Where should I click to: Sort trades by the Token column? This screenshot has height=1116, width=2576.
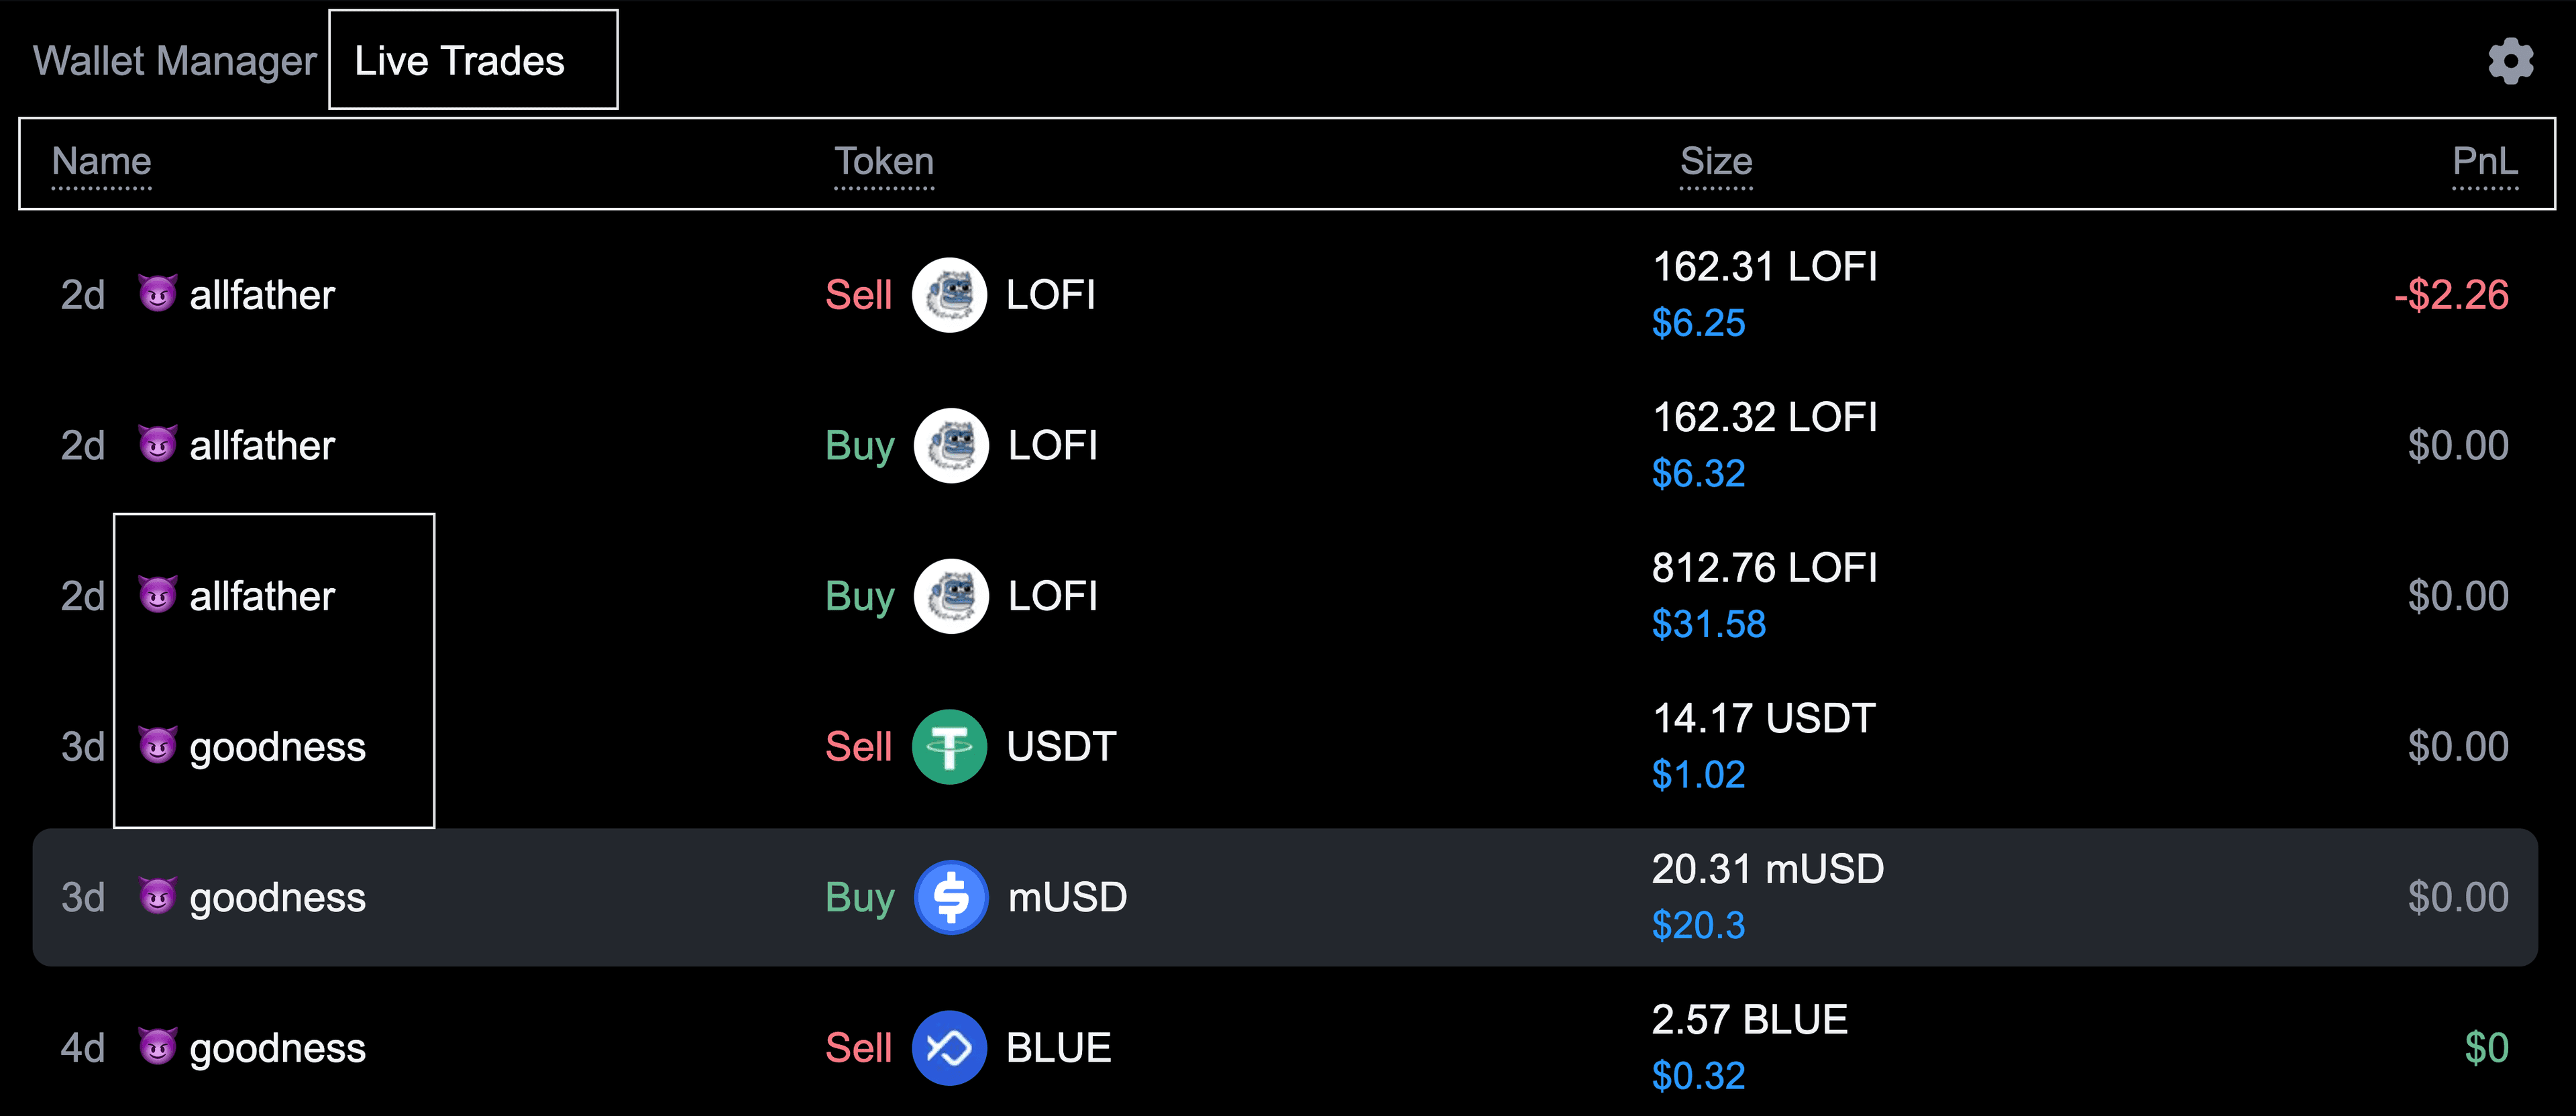884,162
